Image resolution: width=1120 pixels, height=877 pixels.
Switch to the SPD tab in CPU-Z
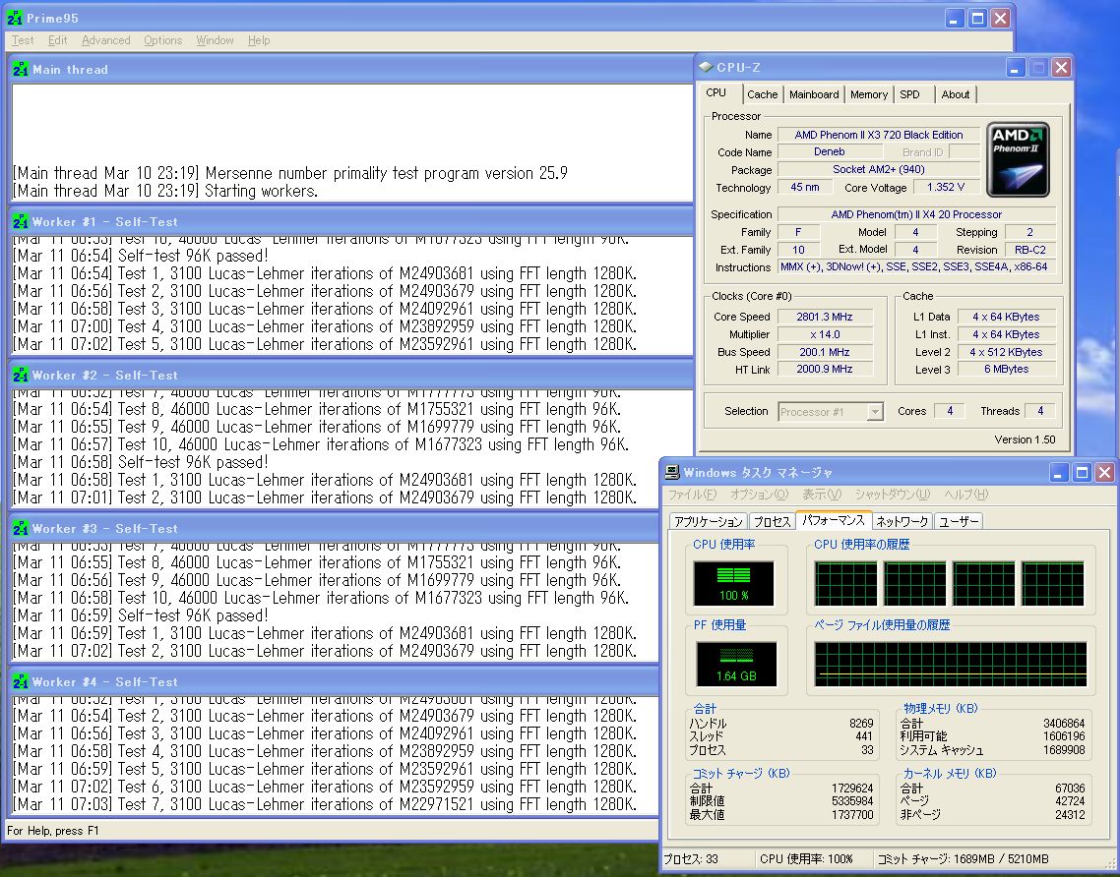click(x=910, y=94)
